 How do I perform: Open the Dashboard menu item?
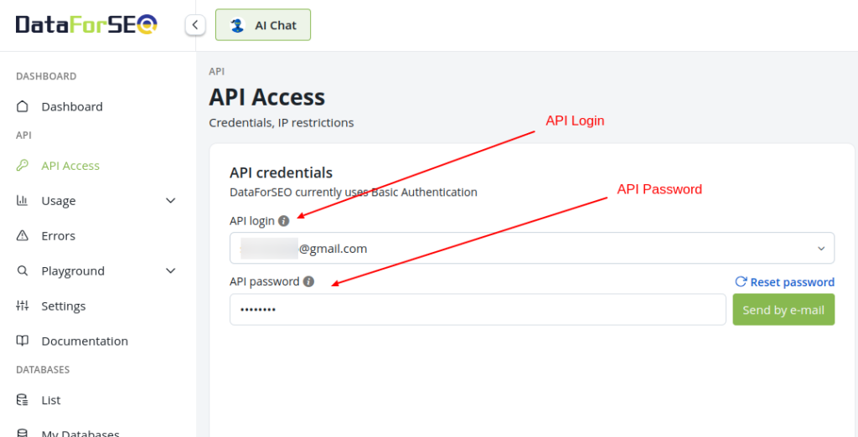pos(72,106)
